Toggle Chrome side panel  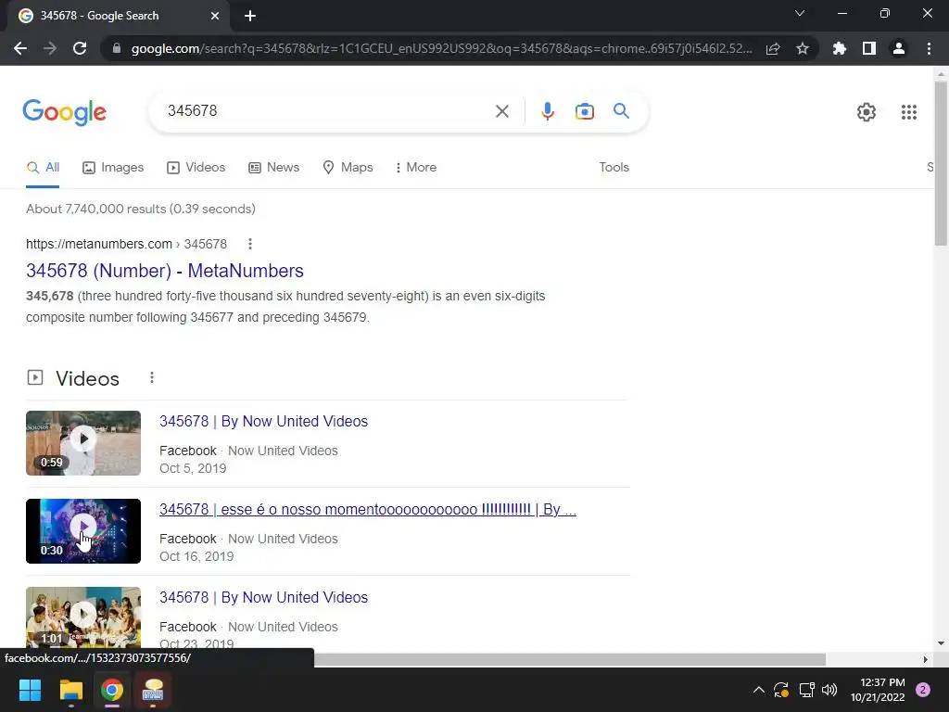(869, 48)
